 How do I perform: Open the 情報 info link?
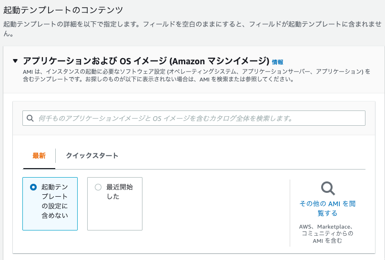(277, 62)
